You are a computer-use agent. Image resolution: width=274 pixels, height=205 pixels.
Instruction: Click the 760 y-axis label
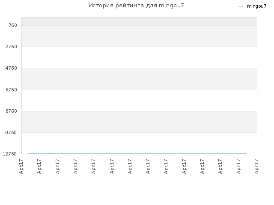(x=13, y=26)
